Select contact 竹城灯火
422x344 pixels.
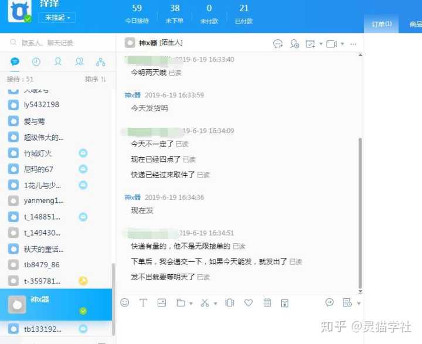[x=56, y=153]
